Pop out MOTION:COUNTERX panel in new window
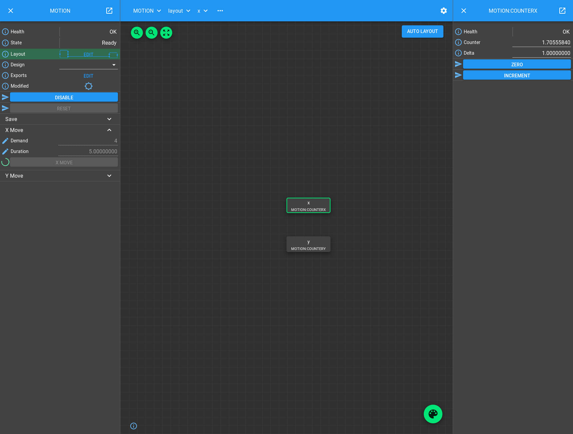 tap(562, 11)
